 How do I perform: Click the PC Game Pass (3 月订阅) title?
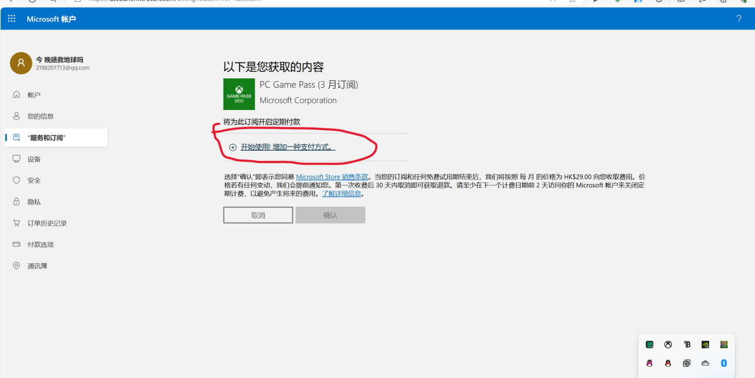pyautogui.click(x=308, y=85)
